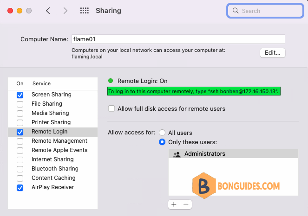Click the Sharing window title
The height and width of the screenshot is (216, 308).
pos(108,11)
